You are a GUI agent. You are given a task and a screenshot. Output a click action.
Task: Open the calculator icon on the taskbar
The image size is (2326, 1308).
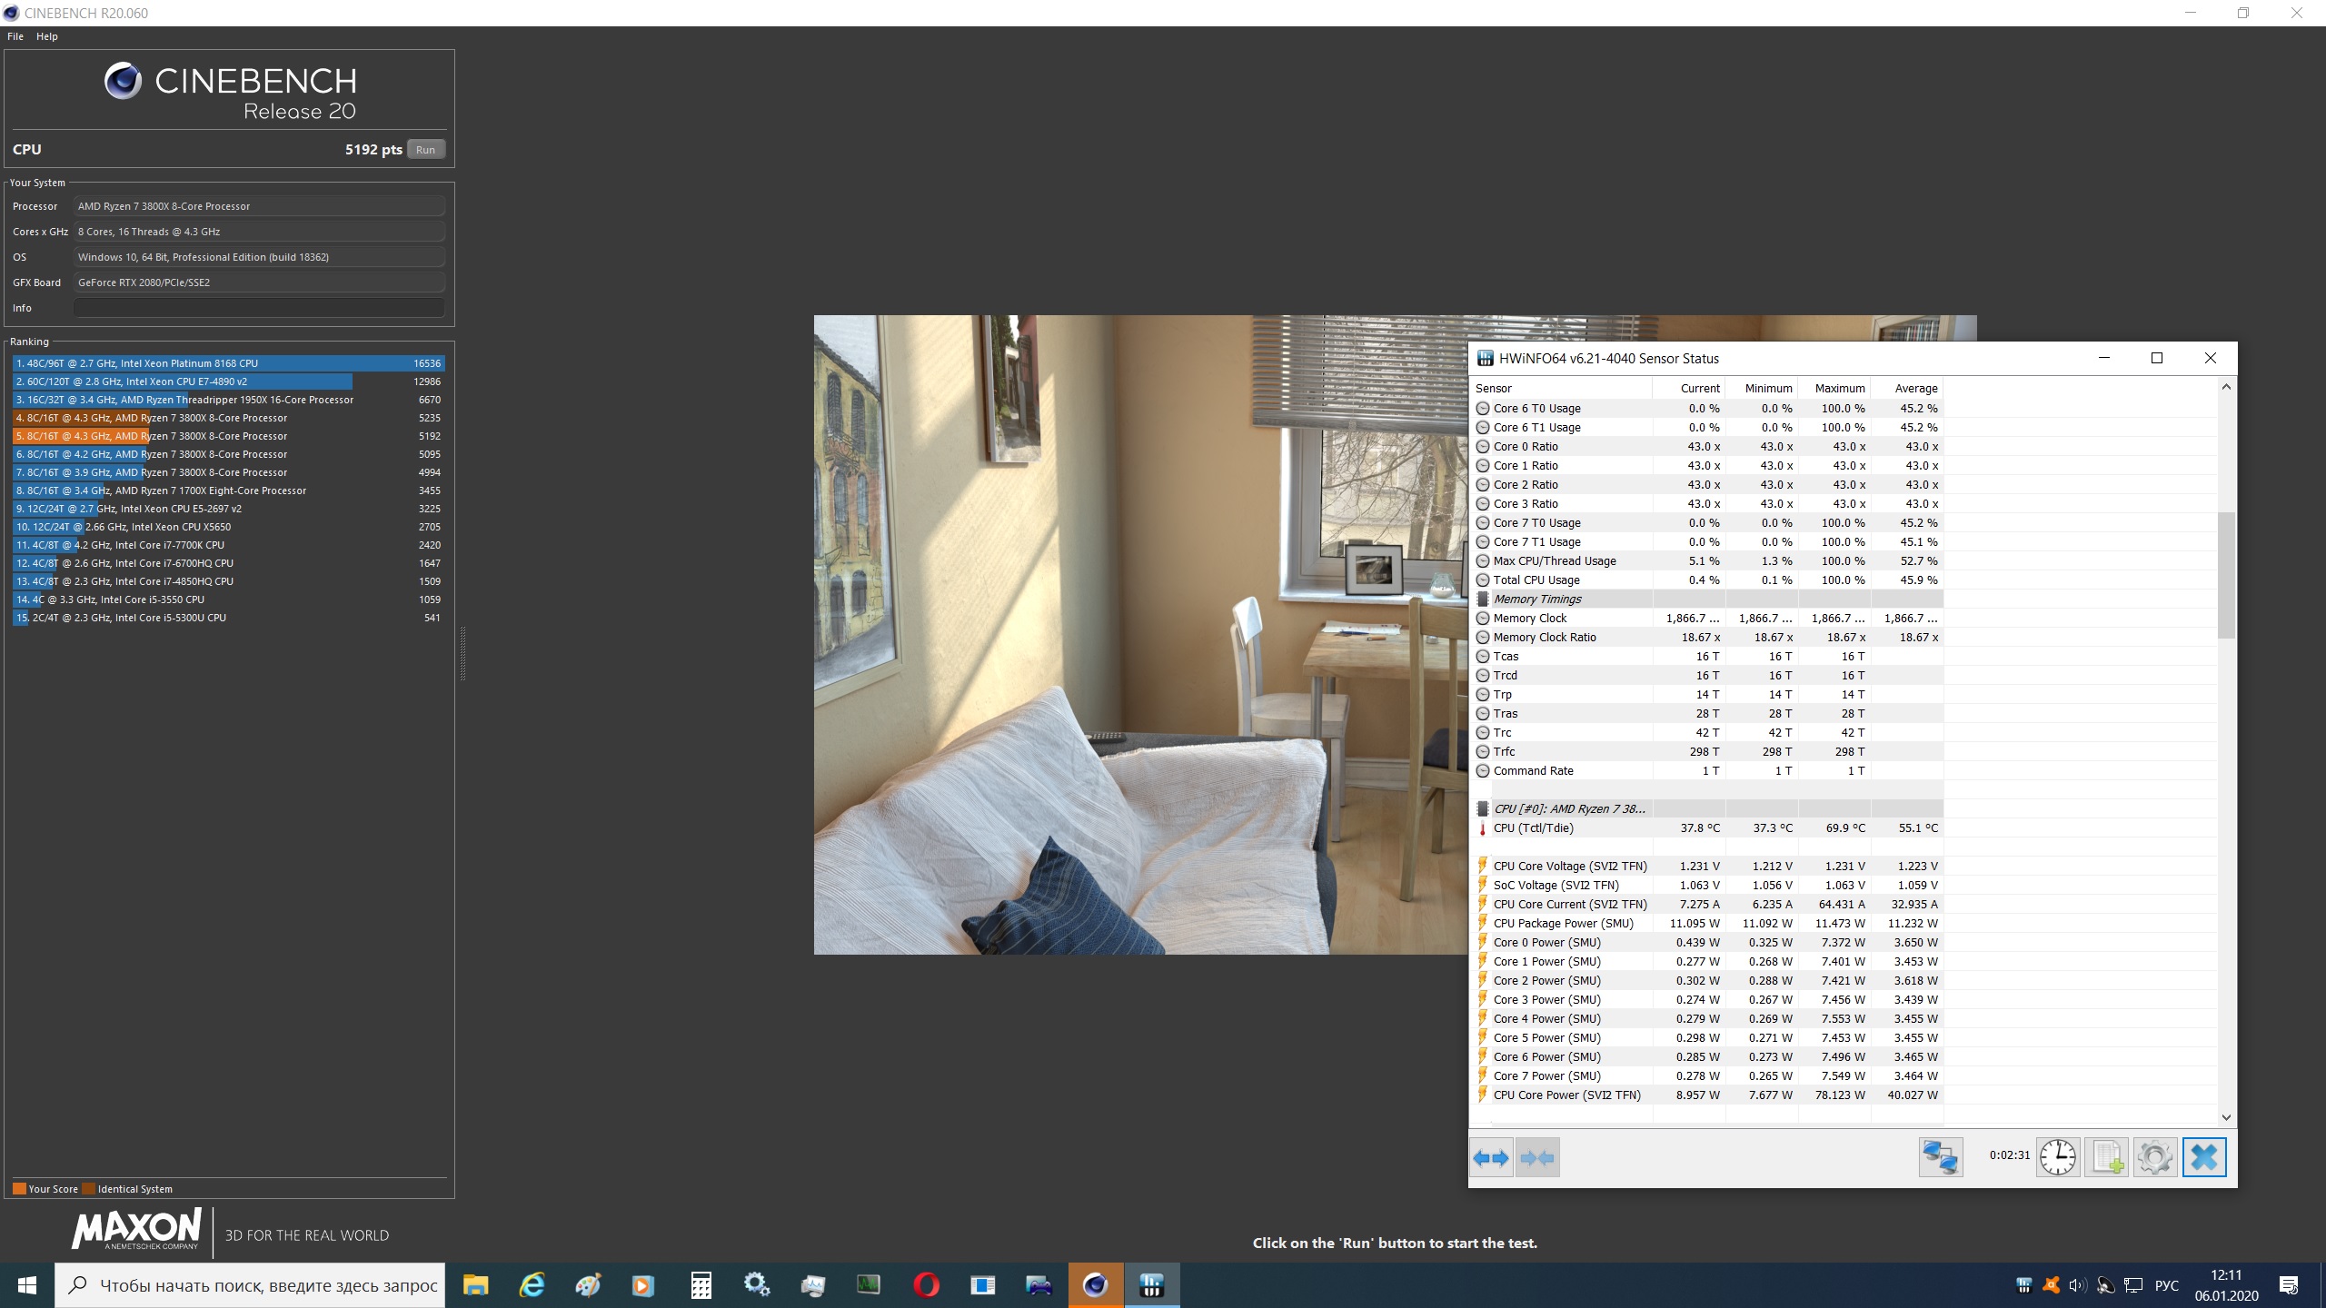pos(701,1285)
